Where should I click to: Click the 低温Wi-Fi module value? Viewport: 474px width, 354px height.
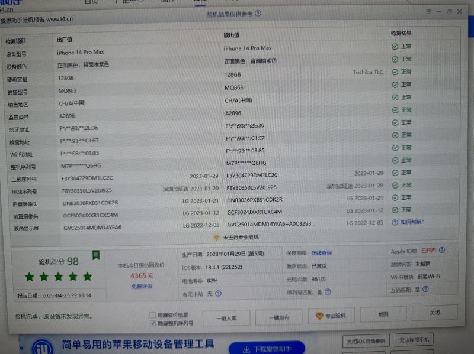coord(428,277)
